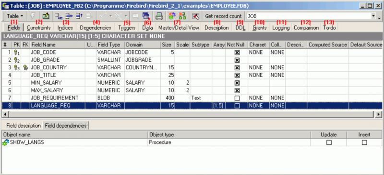Viewport: 384px width, 175px height.
Task: Select the SHOW_LANGS dependency row
Action: tap(192, 142)
